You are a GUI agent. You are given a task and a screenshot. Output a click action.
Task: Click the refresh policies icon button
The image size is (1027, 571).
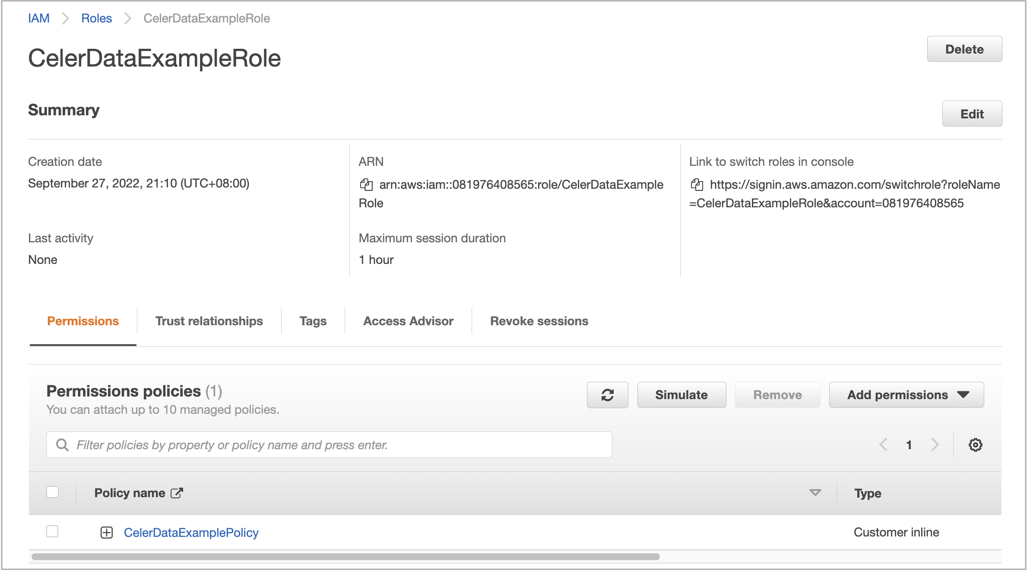(607, 395)
